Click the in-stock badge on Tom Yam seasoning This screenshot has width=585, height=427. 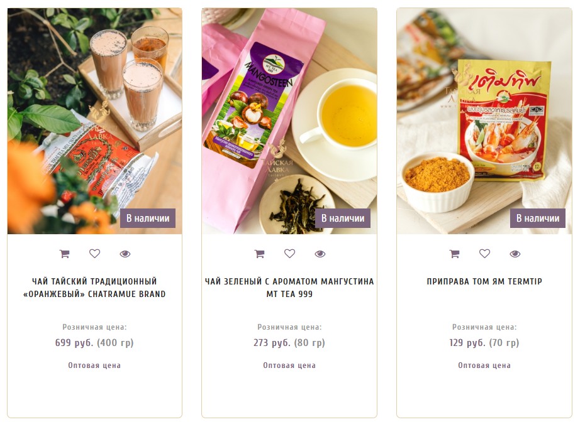point(538,219)
